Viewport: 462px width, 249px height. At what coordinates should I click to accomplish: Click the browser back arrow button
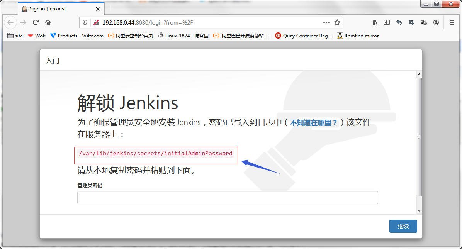(x=10, y=22)
